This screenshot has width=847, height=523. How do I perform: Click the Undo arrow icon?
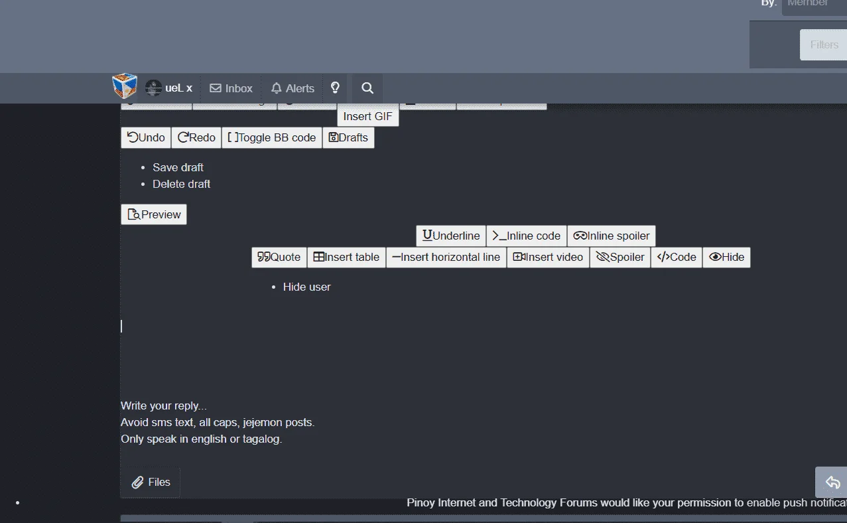pyautogui.click(x=133, y=137)
